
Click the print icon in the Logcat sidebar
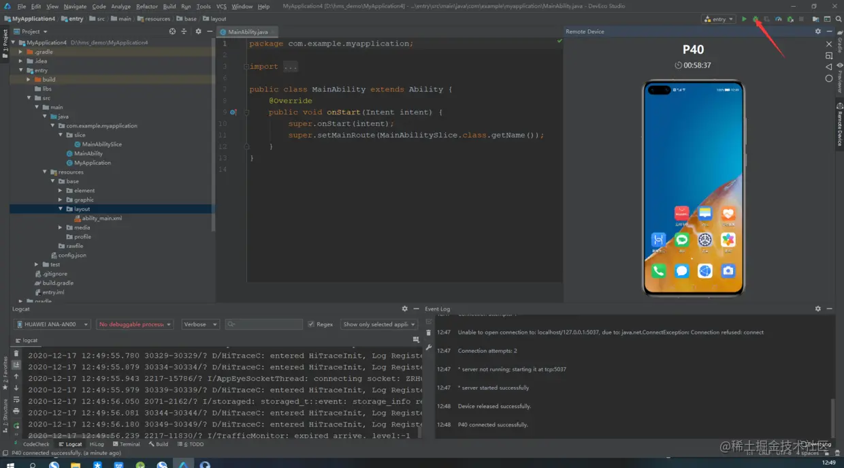pyautogui.click(x=16, y=411)
